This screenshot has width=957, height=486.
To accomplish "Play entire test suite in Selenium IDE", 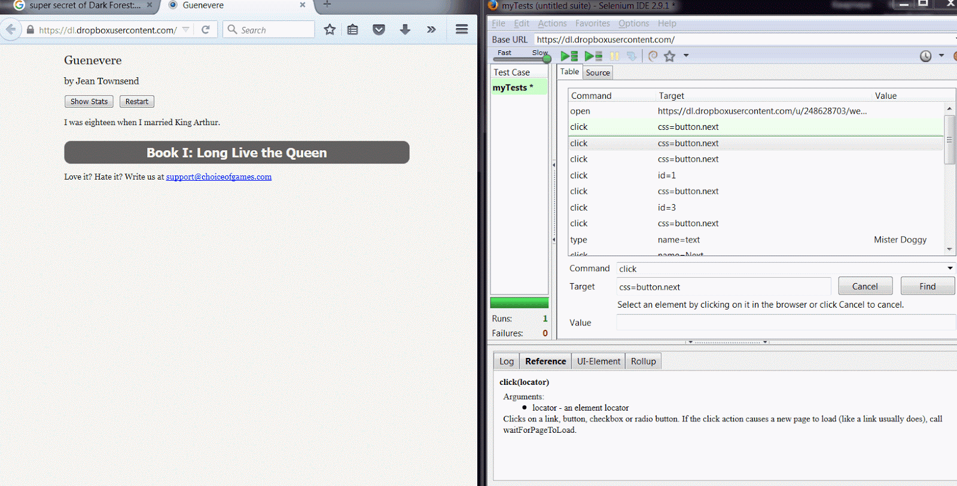I will (x=569, y=56).
